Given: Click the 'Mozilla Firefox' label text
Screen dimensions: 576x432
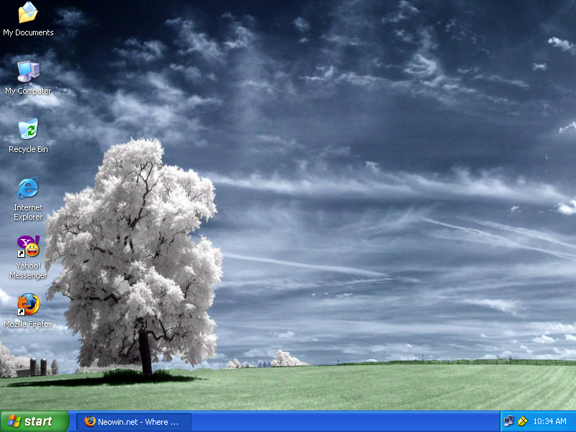Looking at the screenshot, I should point(28,324).
